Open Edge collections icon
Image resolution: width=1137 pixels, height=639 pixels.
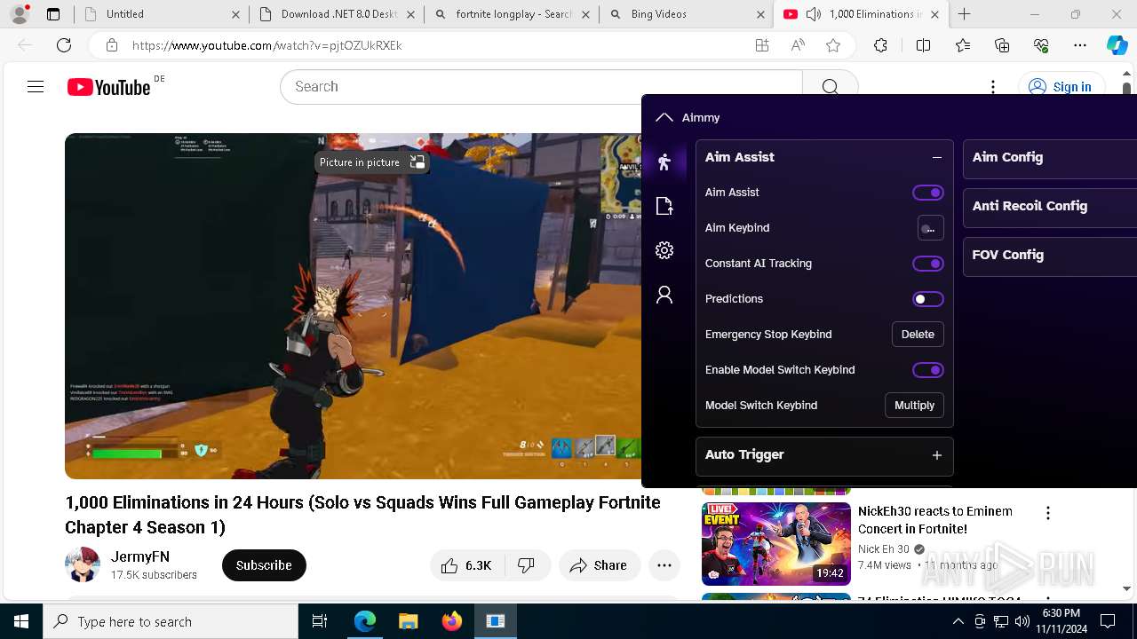(1002, 45)
